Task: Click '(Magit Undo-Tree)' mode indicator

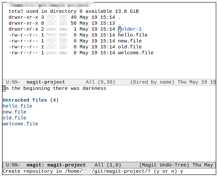Action: click(x=164, y=165)
